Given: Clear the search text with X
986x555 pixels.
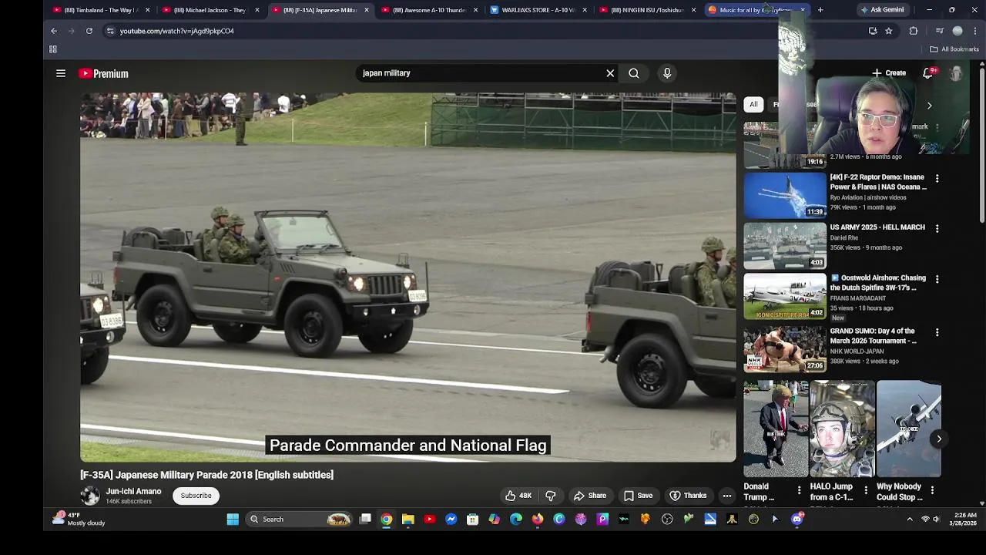Looking at the screenshot, I should coord(610,73).
